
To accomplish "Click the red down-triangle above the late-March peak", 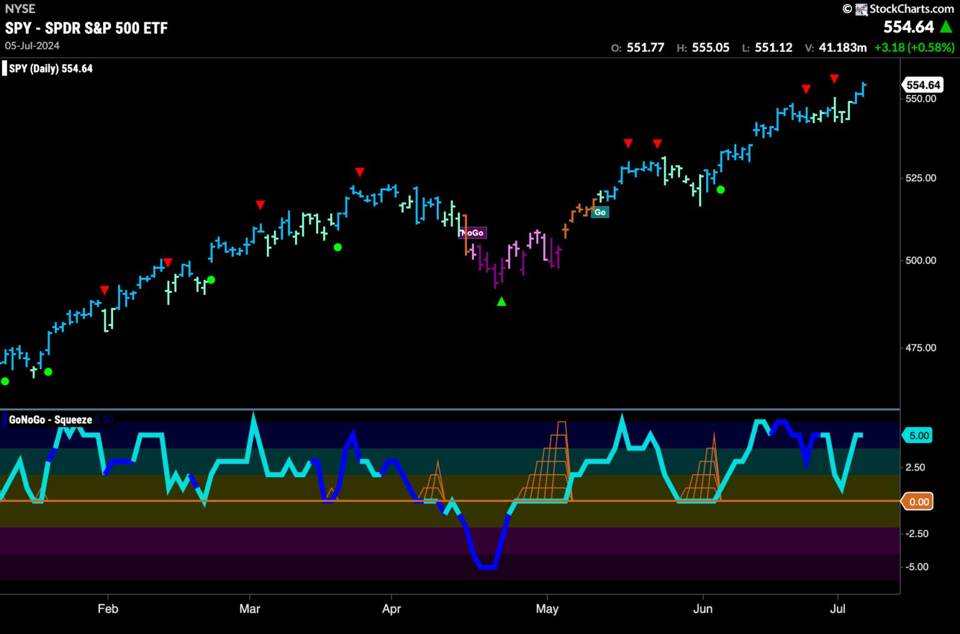I will [359, 172].
